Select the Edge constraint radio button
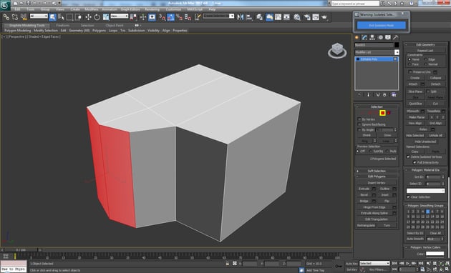This screenshot has height=273, width=451. (426, 59)
